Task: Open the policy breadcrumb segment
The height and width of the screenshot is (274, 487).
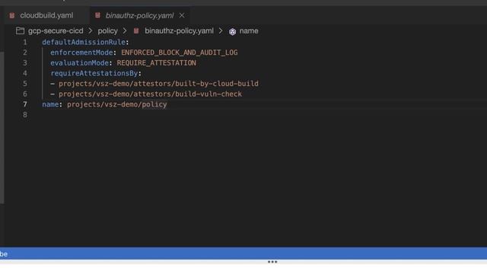Action: pos(107,31)
